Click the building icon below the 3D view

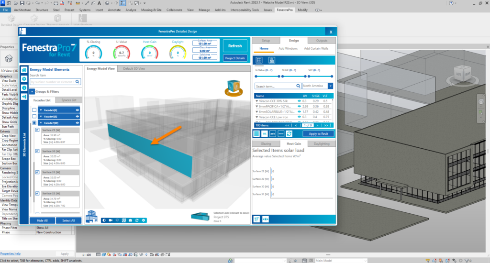click(x=91, y=216)
